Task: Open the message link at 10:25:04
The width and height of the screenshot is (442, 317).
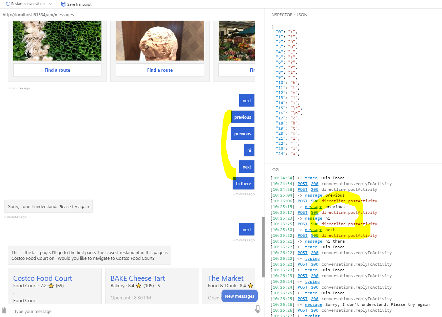Action: click(x=313, y=195)
